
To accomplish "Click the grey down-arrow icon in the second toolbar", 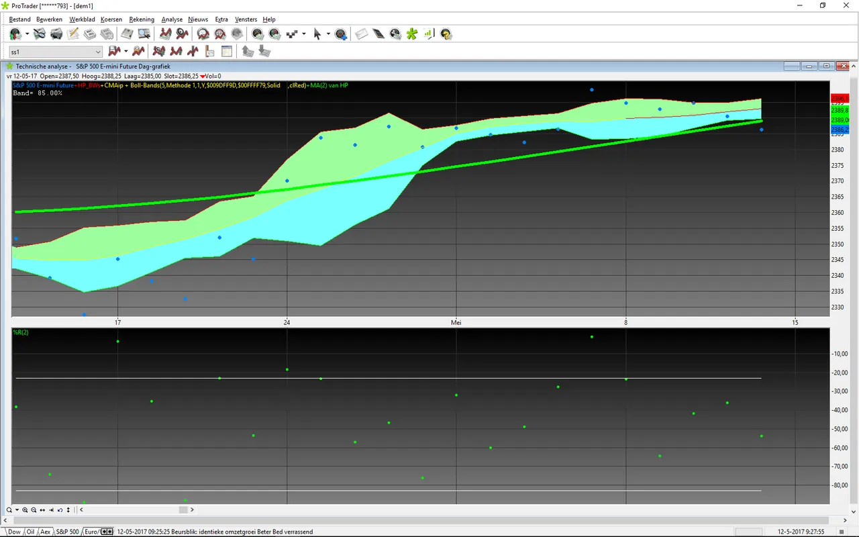I will 264,51.
